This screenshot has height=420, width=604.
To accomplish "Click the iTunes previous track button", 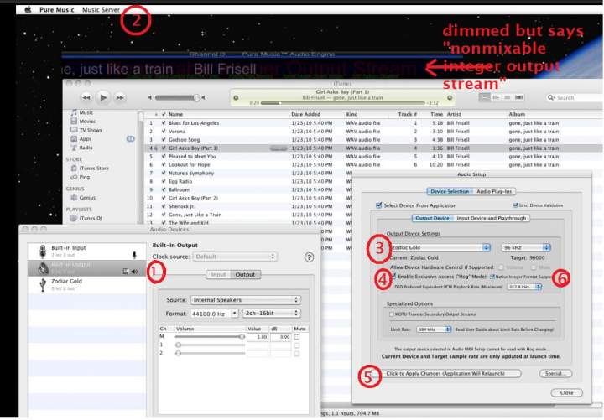I will click(86, 98).
